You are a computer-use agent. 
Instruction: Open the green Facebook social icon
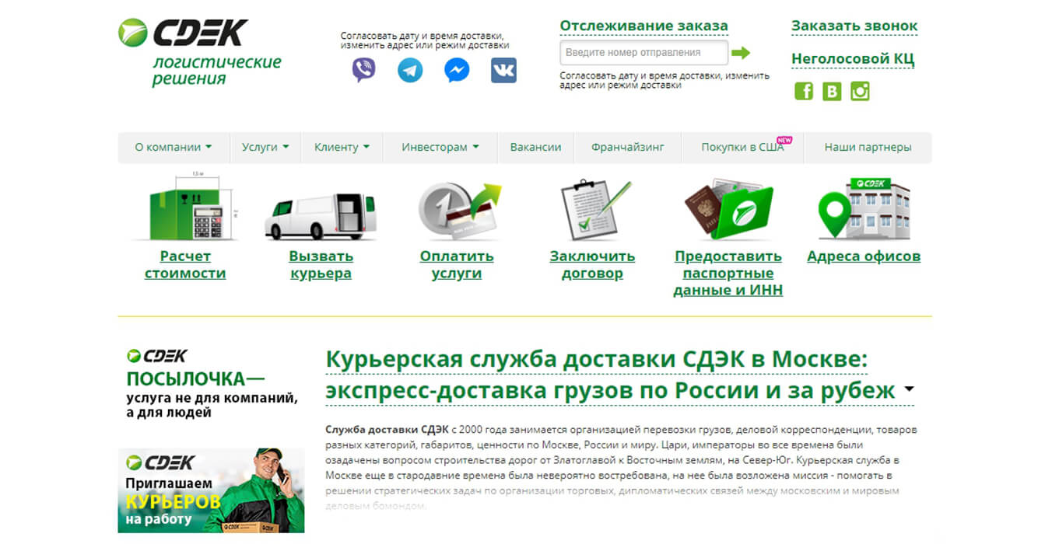[804, 91]
